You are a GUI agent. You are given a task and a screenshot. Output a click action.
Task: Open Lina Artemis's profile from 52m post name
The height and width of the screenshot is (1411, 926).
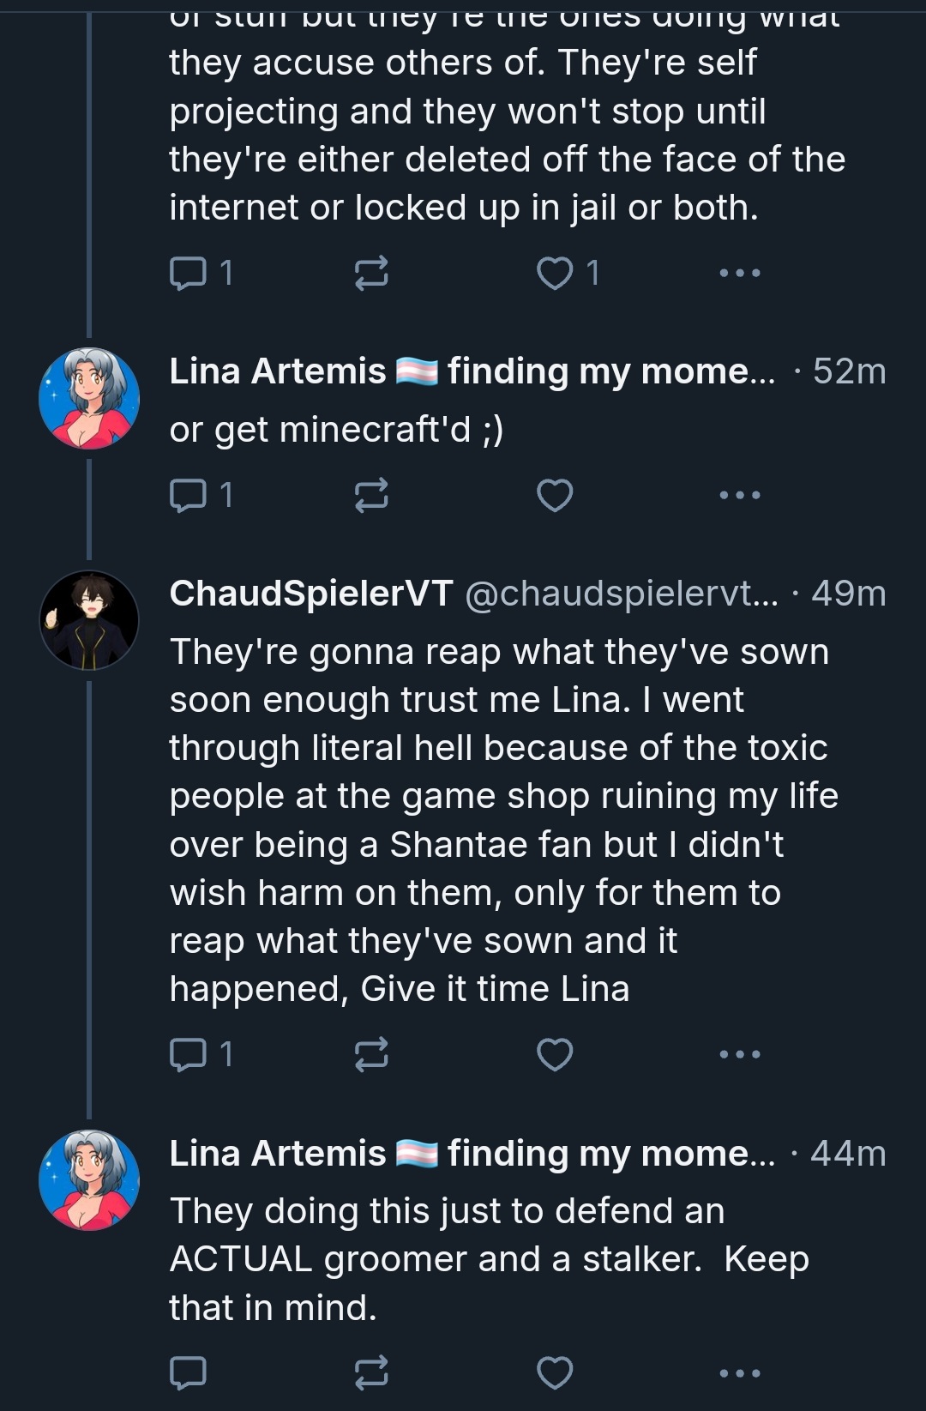(278, 371)
